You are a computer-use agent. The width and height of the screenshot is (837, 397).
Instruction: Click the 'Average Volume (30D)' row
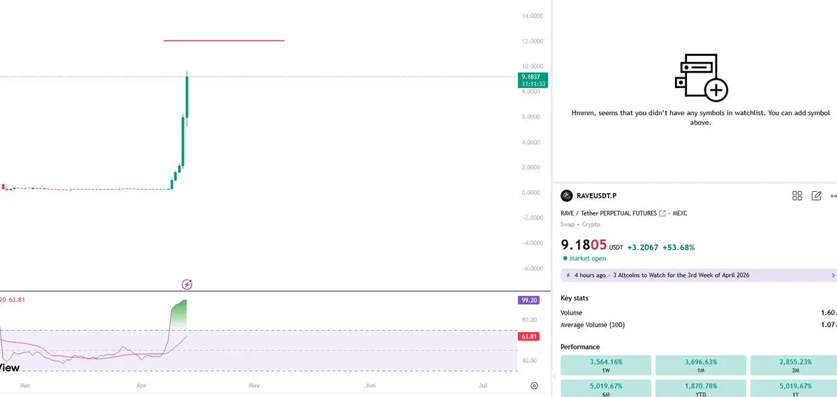click(699, 325)
